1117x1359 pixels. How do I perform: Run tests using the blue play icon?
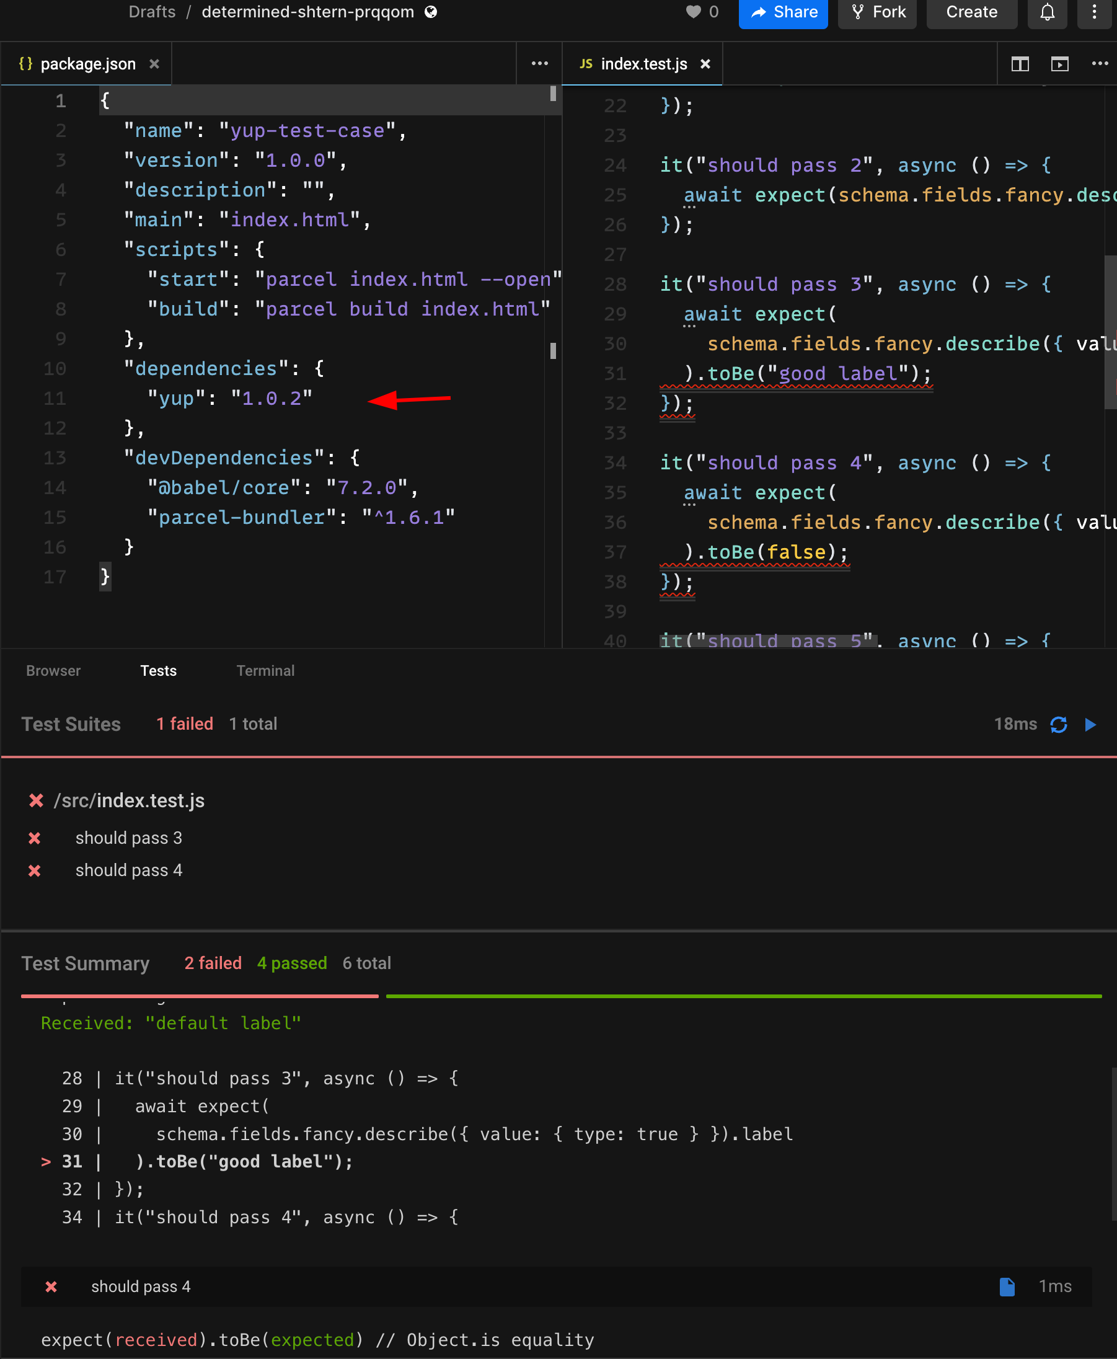[1090, 725]
